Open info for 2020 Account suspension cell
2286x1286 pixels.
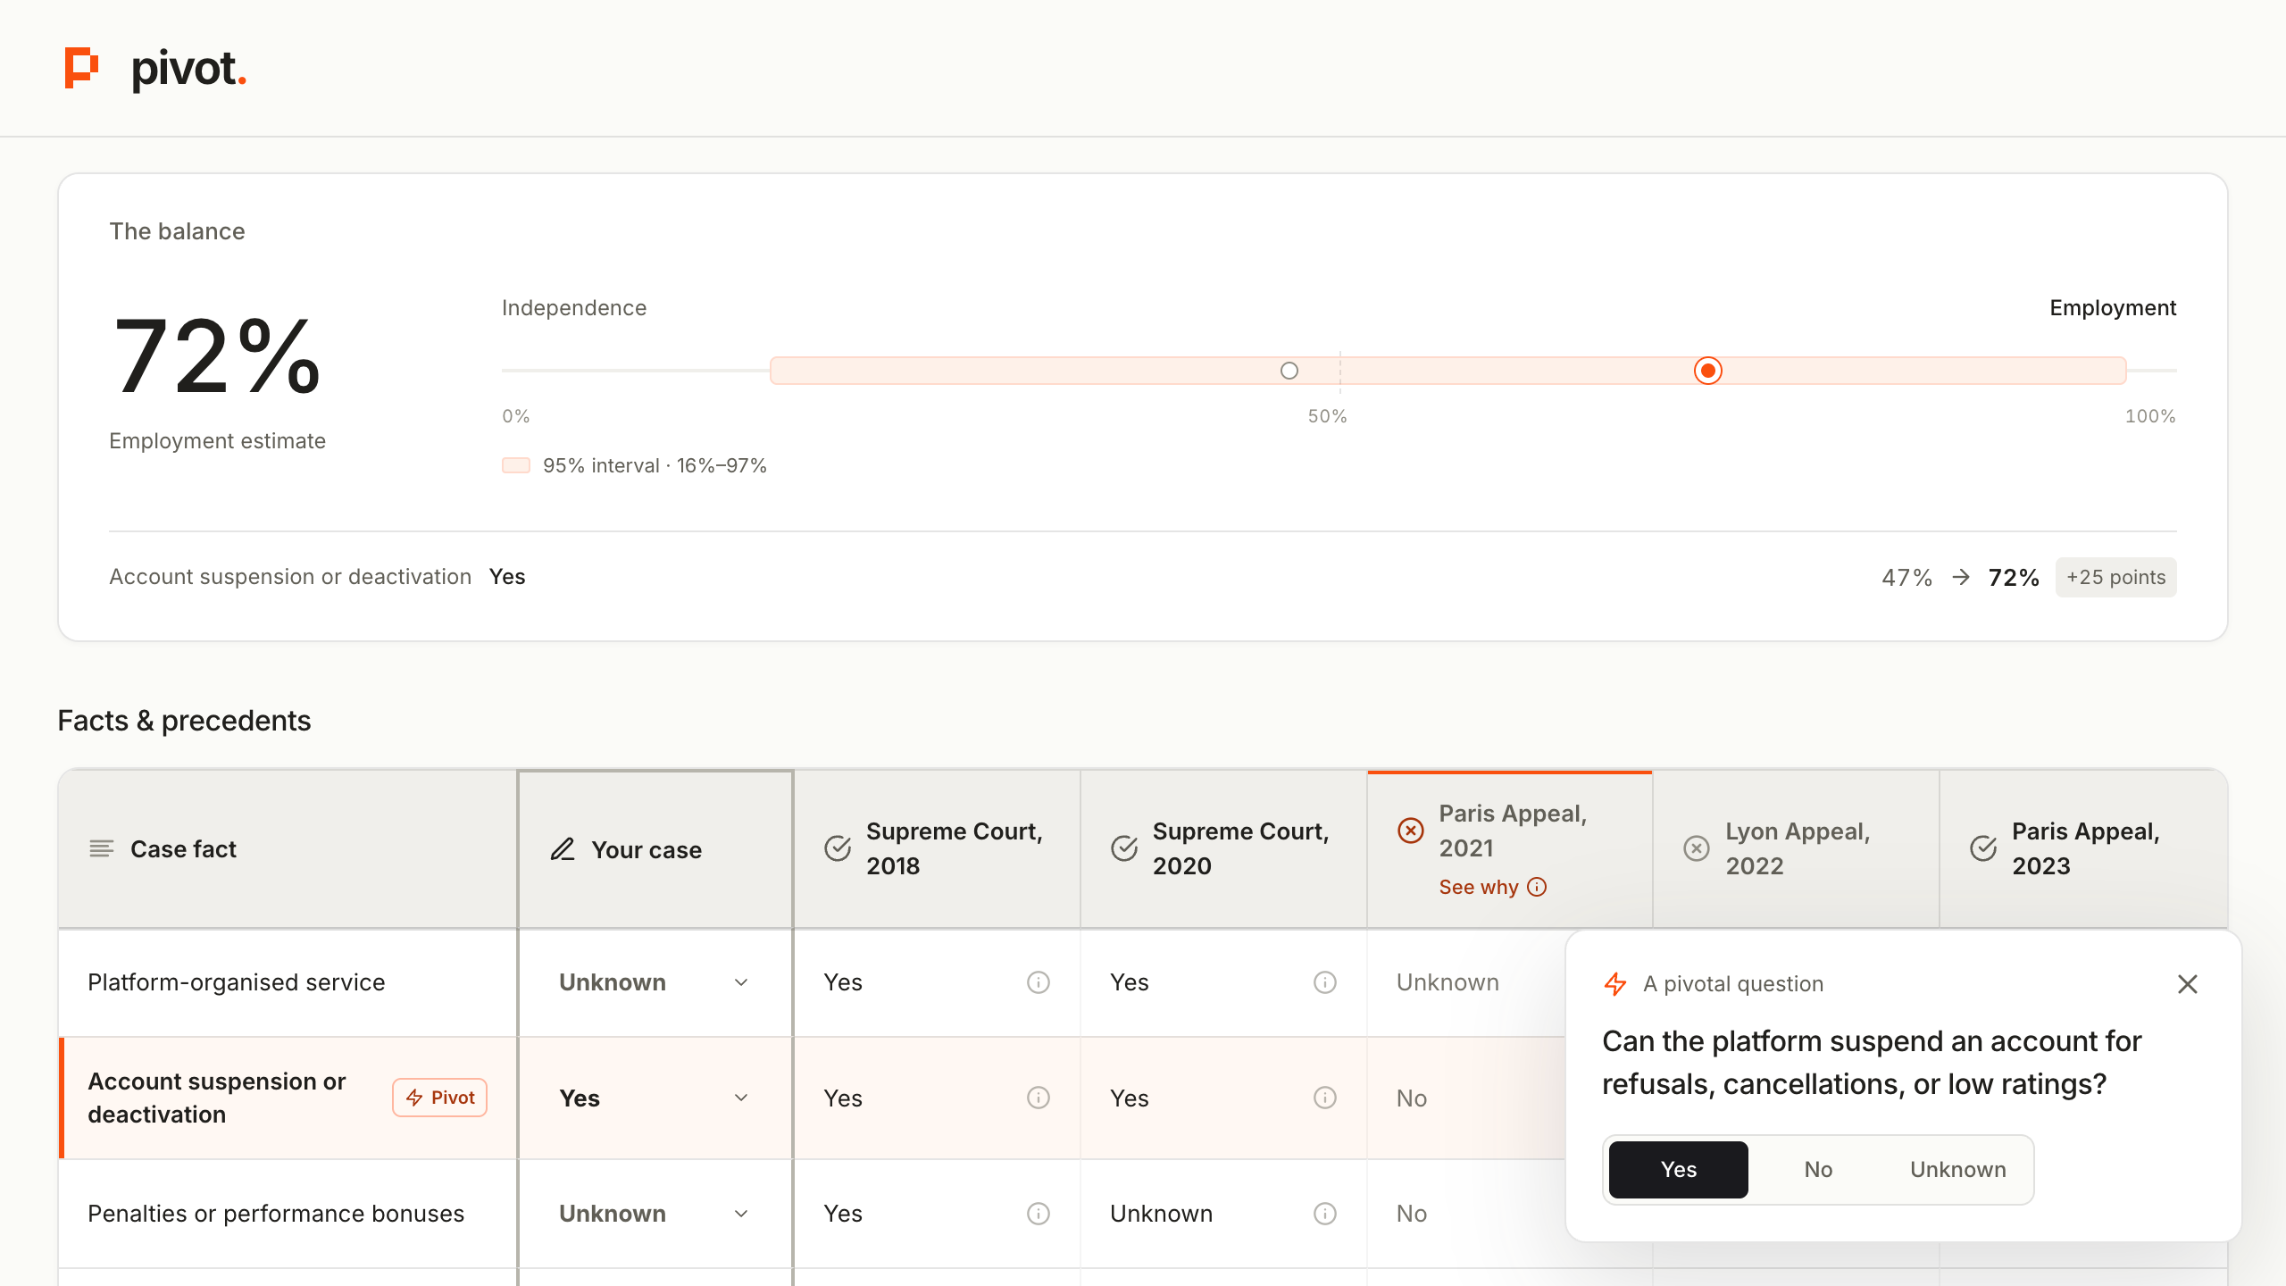(x=1325, y=1098)
